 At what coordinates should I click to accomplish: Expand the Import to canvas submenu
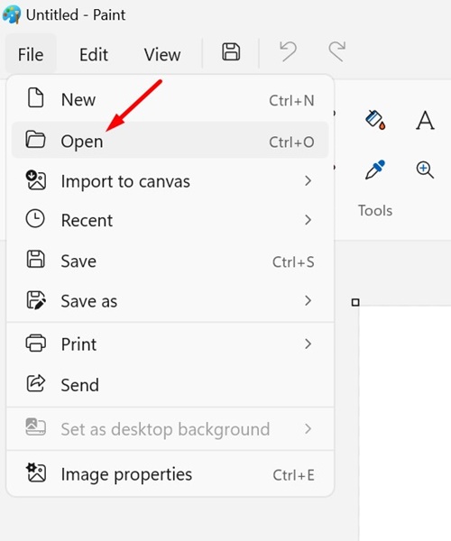coord(170,181)
